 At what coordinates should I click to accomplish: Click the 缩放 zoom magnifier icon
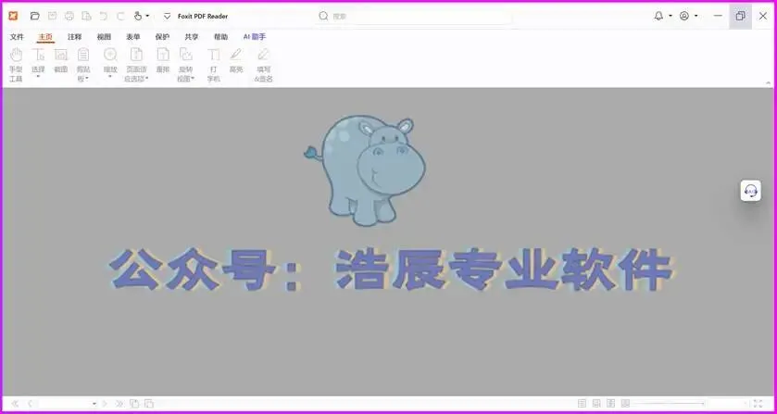point(110,55)
